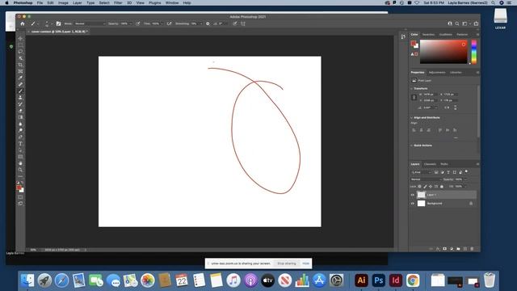This screenshot has height=291, width=517.
Task: Open Chrome from the dock
Action: (x=413, y=280)
